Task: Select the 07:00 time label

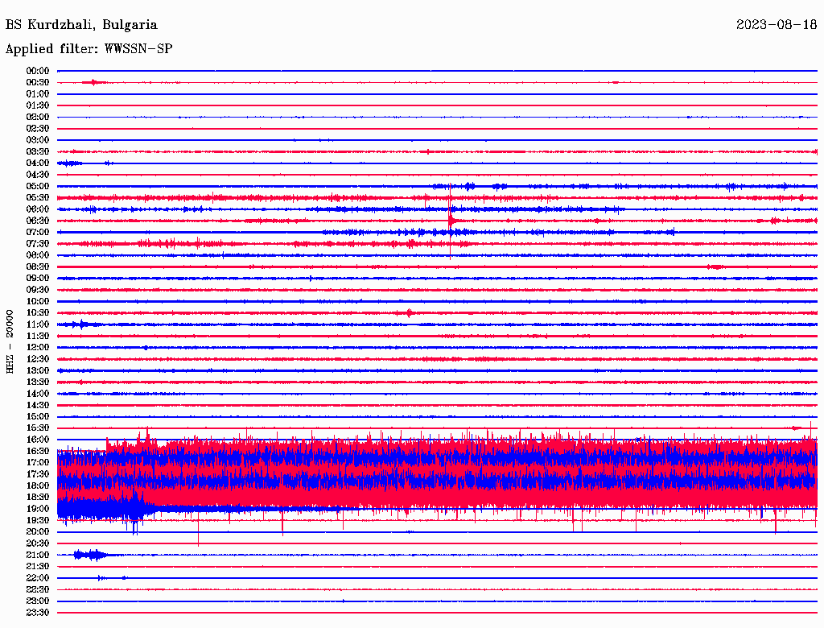Action: [x=38, y=233]
